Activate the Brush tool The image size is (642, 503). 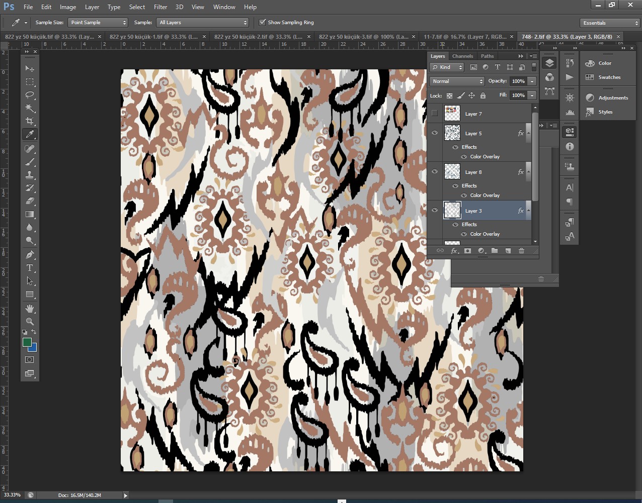click(x=30, y=162)
